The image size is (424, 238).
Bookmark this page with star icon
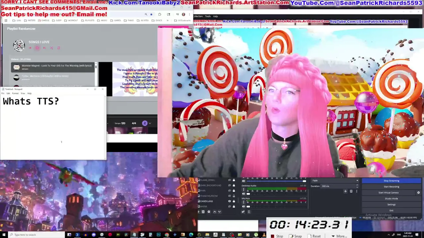[x=151, y=15]
